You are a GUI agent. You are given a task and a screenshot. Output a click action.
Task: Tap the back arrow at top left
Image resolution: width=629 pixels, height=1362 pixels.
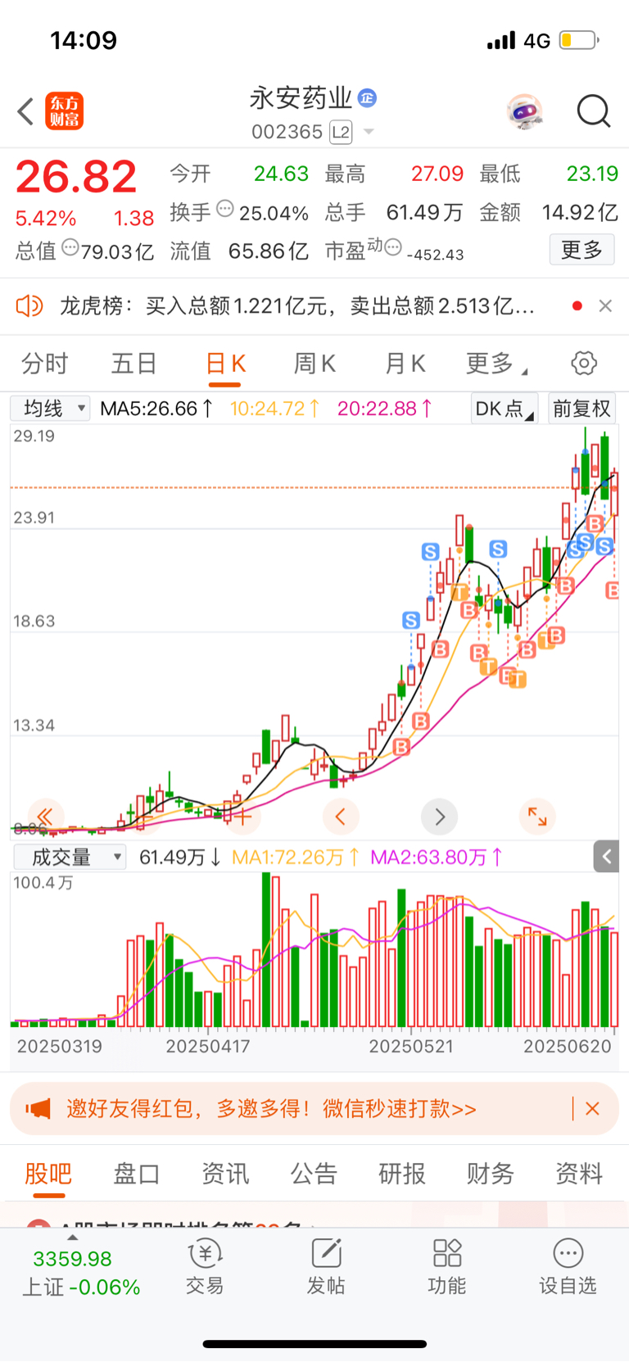pyautogui.click(x=25, y=111)
